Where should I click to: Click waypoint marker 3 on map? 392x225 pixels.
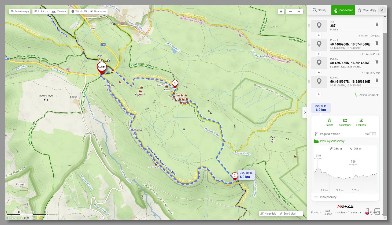tap(175, 83)
